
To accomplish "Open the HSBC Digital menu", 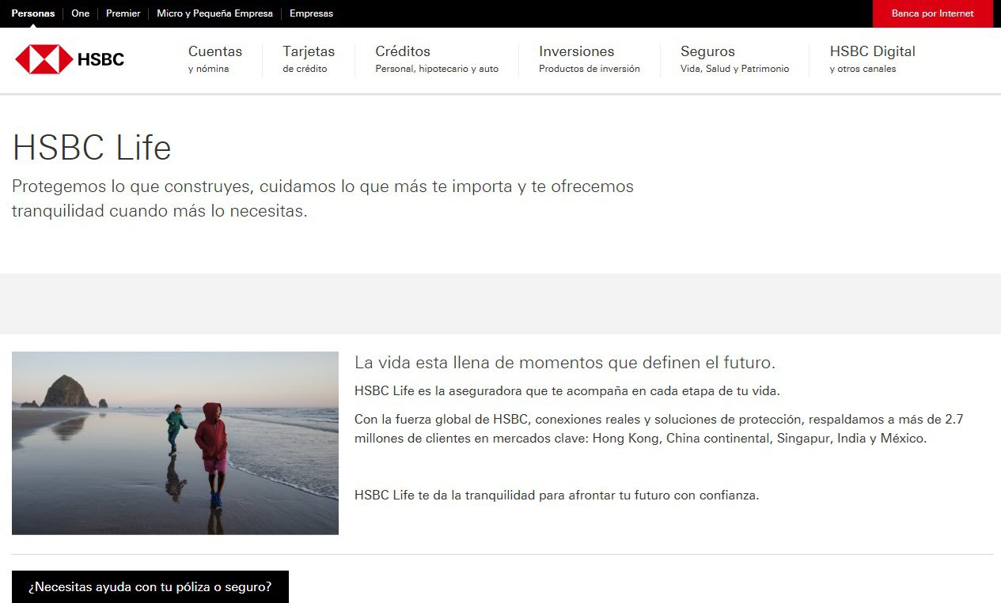I will (x=872, y=59).
